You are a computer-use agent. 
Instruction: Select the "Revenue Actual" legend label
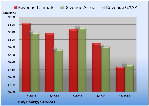coord(80,7)
